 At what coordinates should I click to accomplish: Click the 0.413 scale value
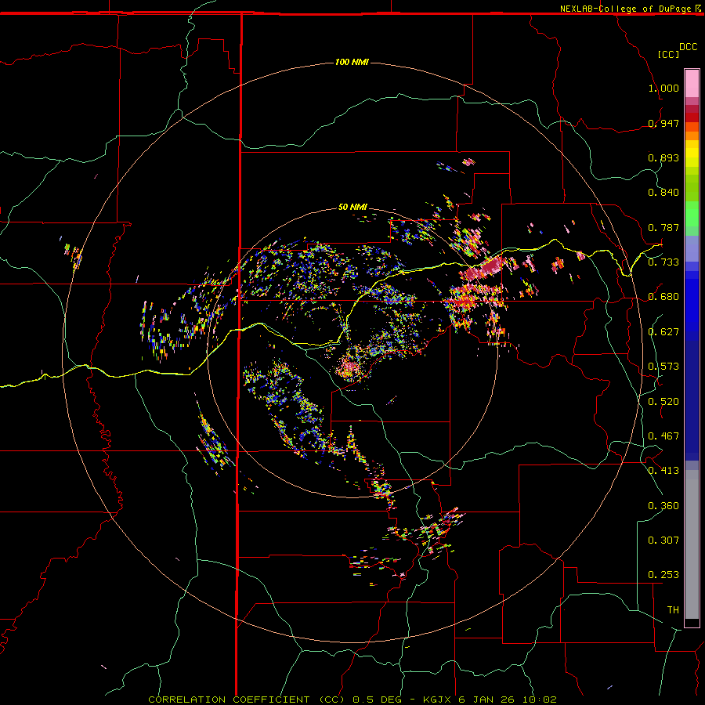(663, 471)
